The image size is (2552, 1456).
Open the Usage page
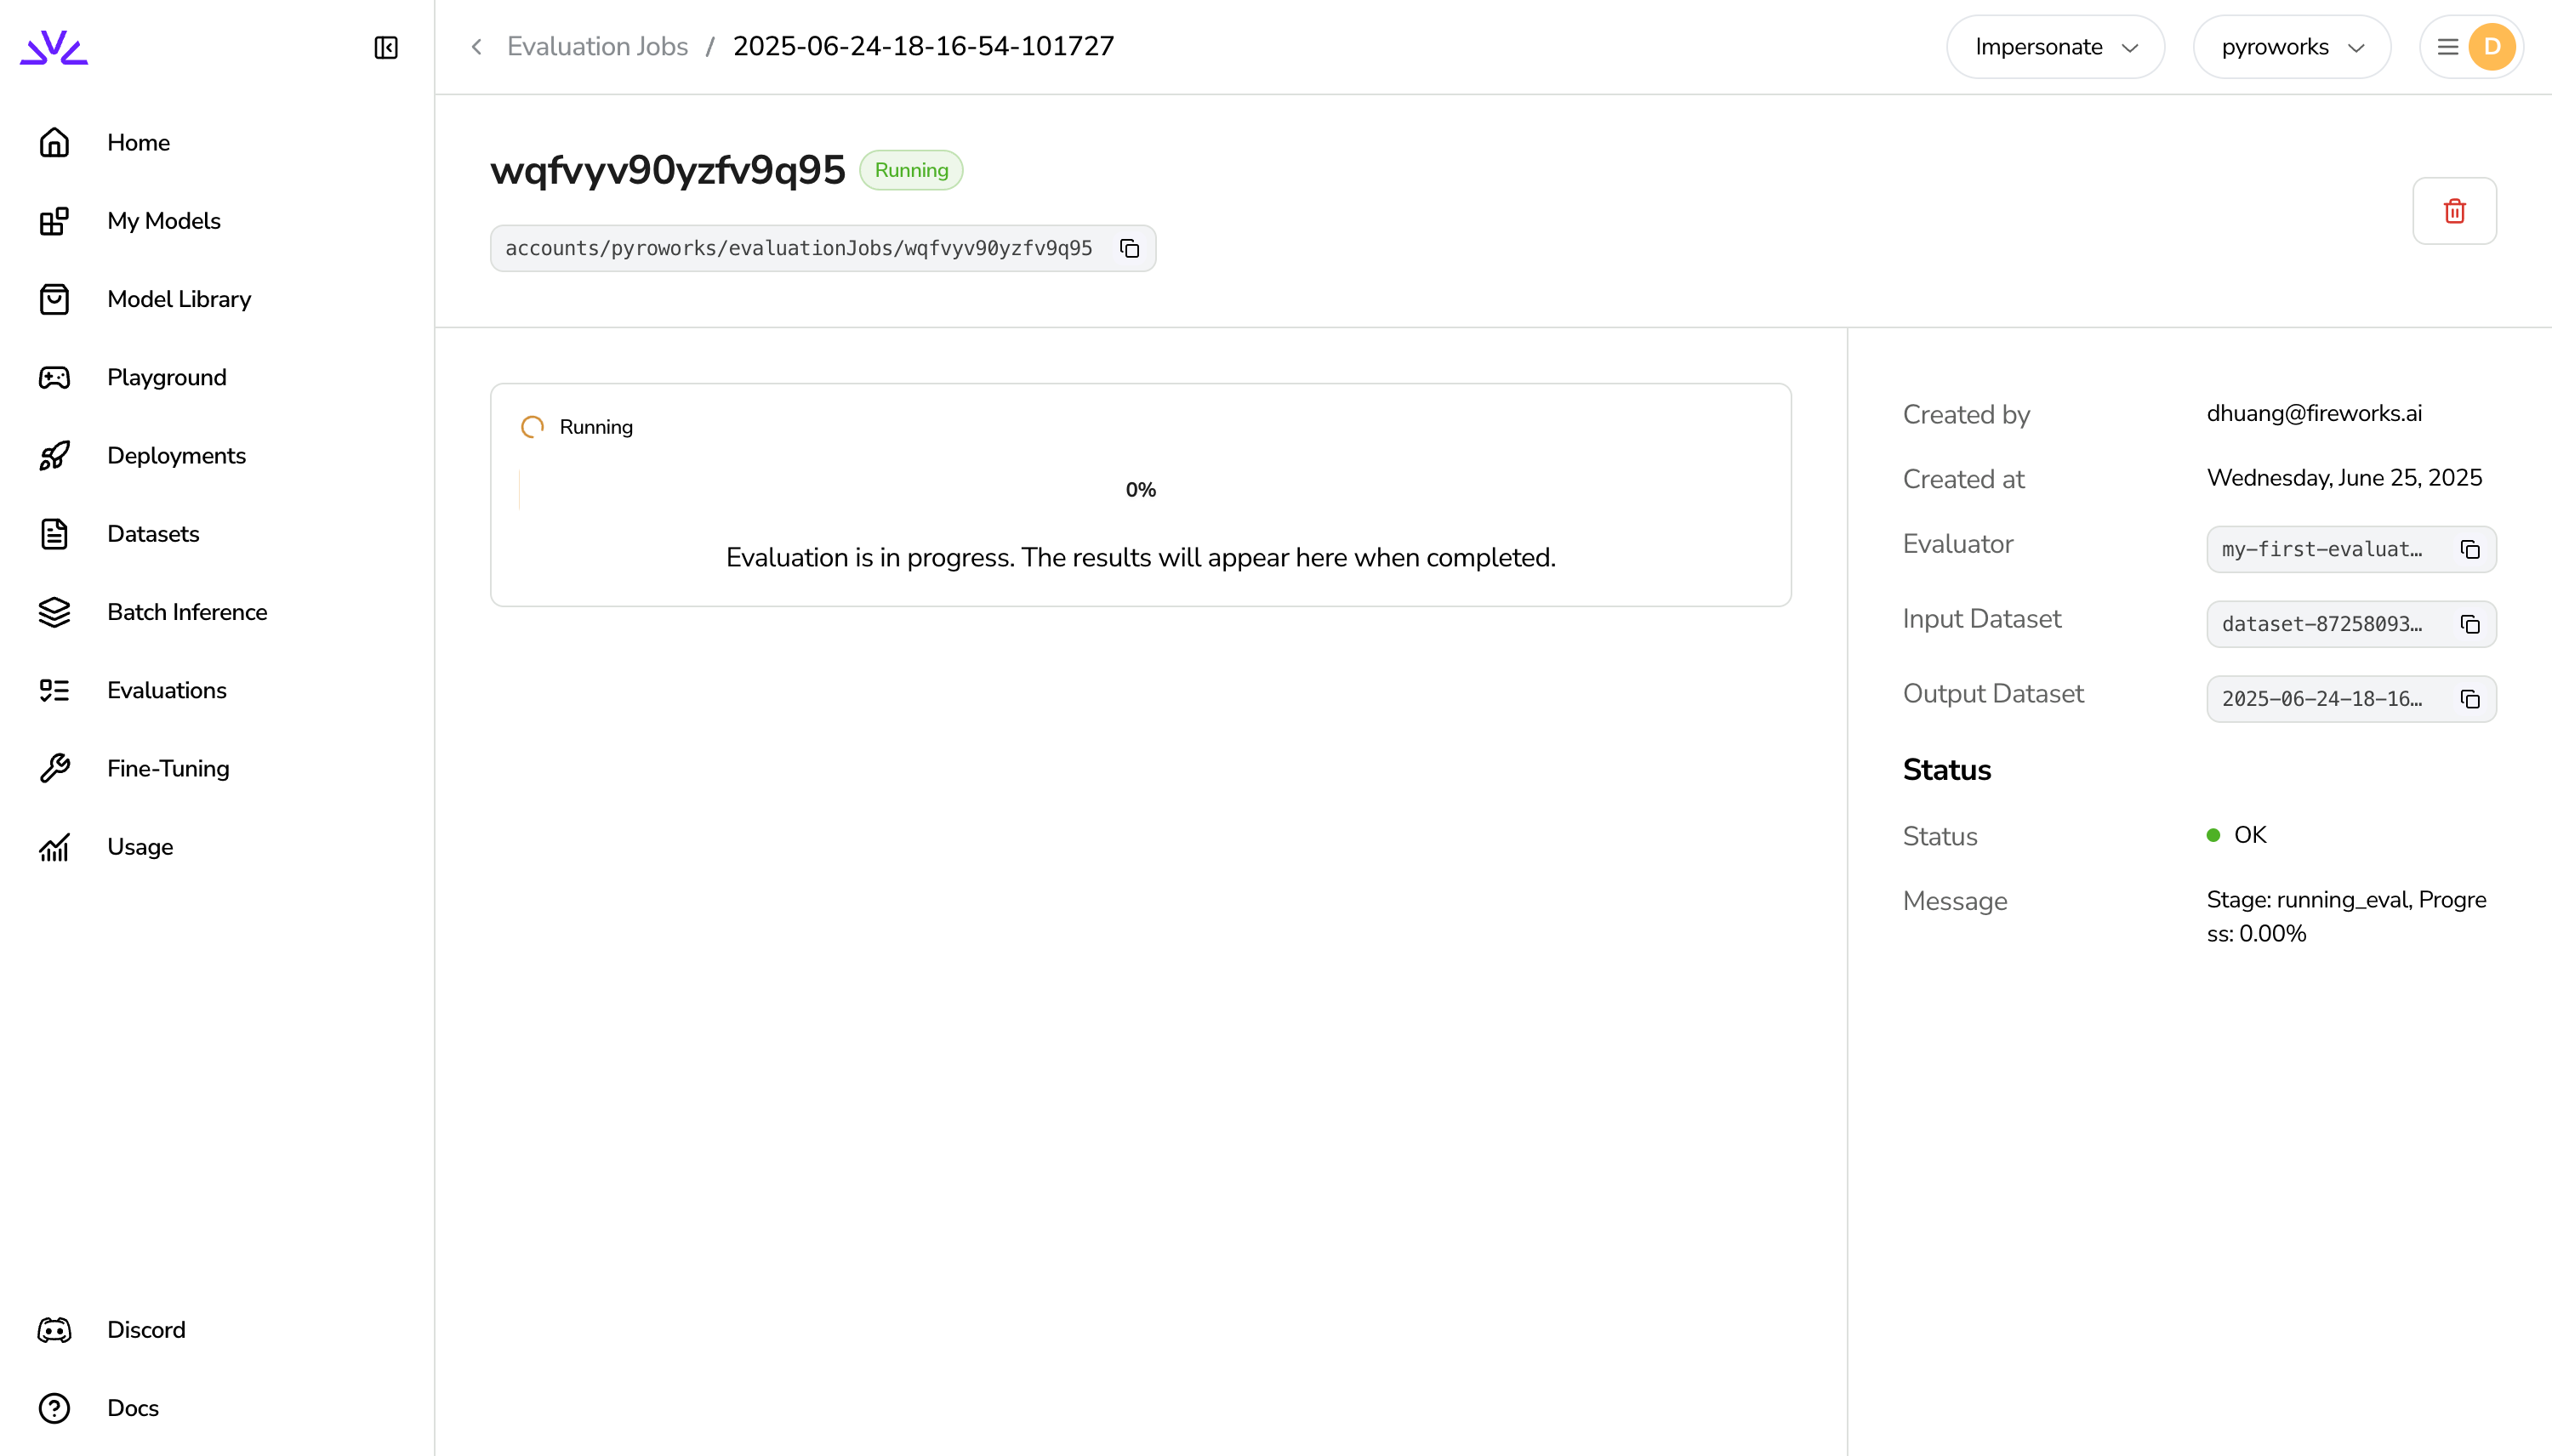140,847
